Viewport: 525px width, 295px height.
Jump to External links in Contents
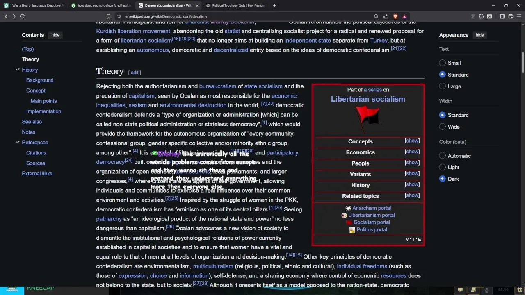37,174
